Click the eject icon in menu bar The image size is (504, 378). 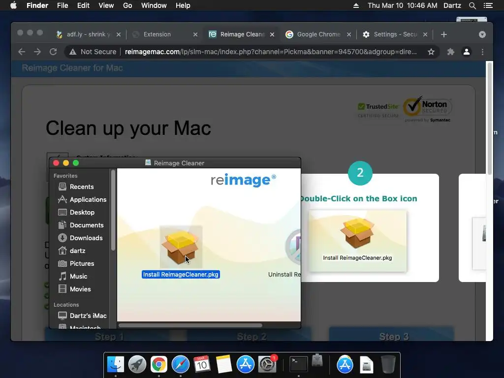tap(356, 5)
